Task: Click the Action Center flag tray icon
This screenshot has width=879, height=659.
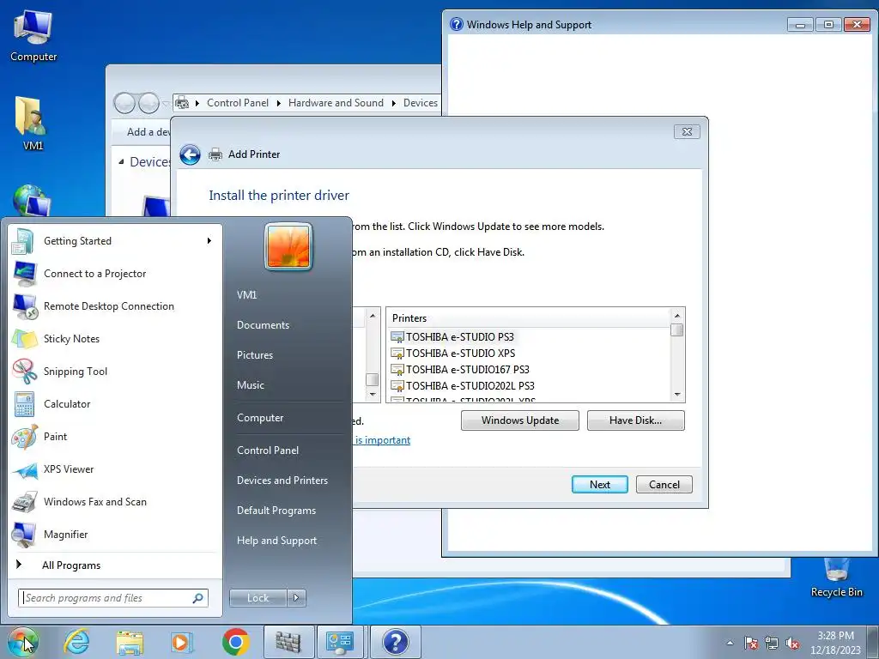Action: tap(750, 643)
